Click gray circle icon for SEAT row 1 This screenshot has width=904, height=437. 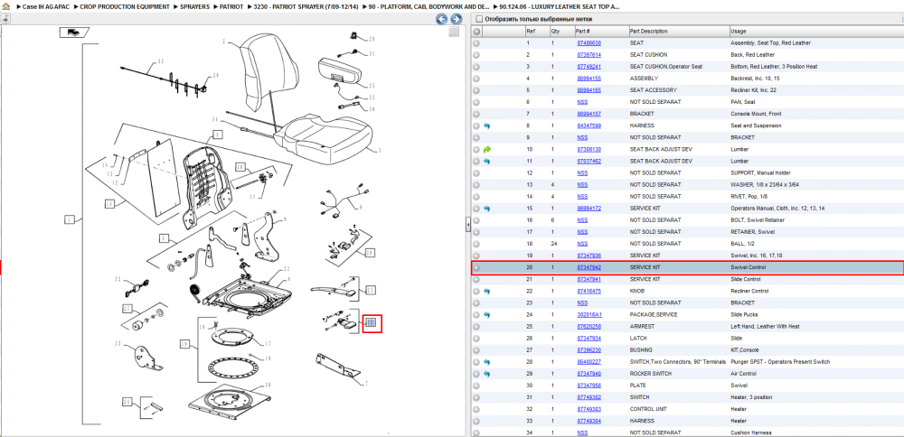(x=476, y=43)
